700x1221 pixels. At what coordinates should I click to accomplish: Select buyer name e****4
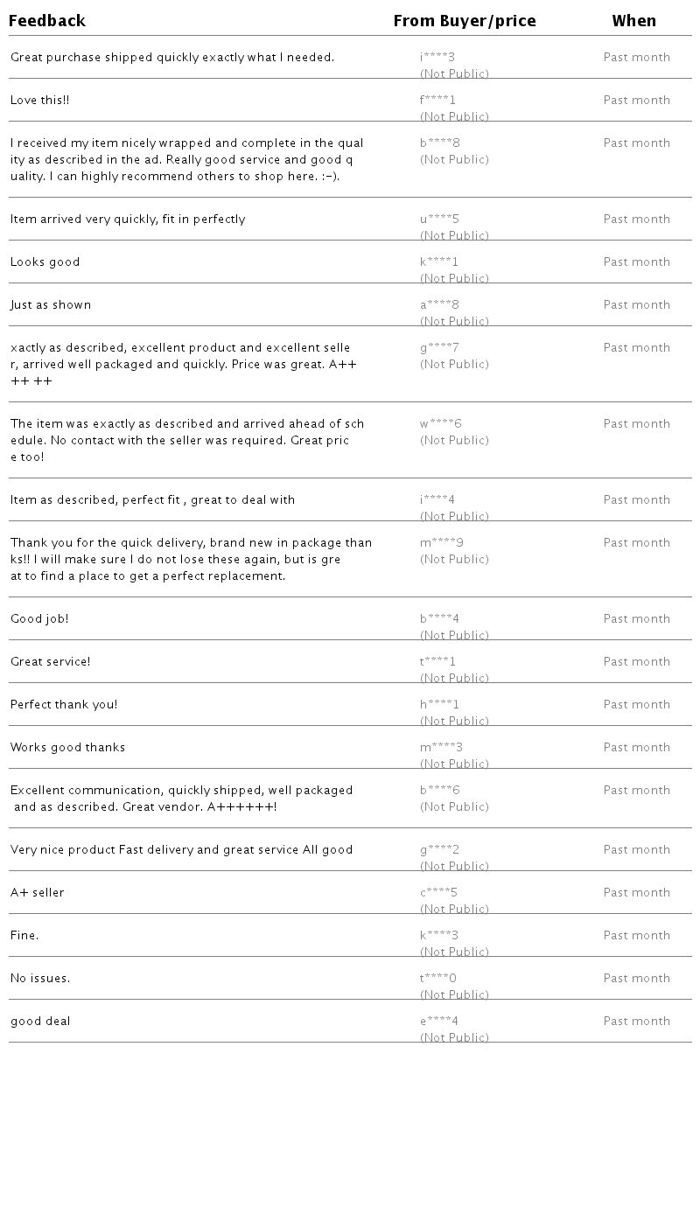click(439, 1022)
